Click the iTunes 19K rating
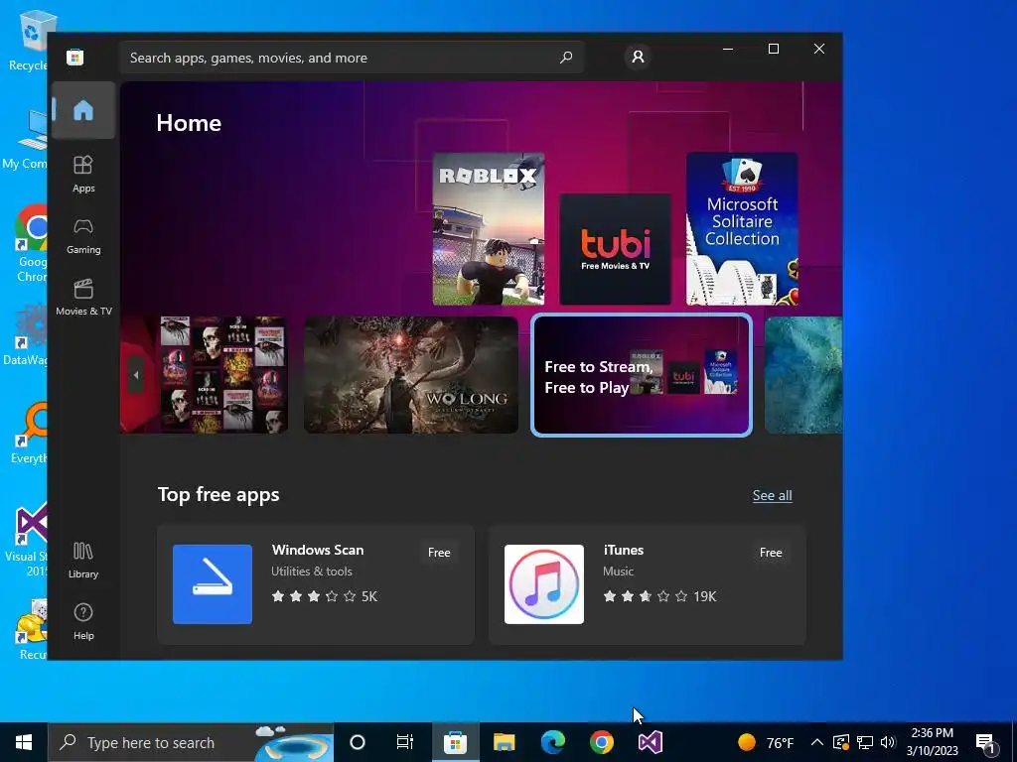 (659, 596)
